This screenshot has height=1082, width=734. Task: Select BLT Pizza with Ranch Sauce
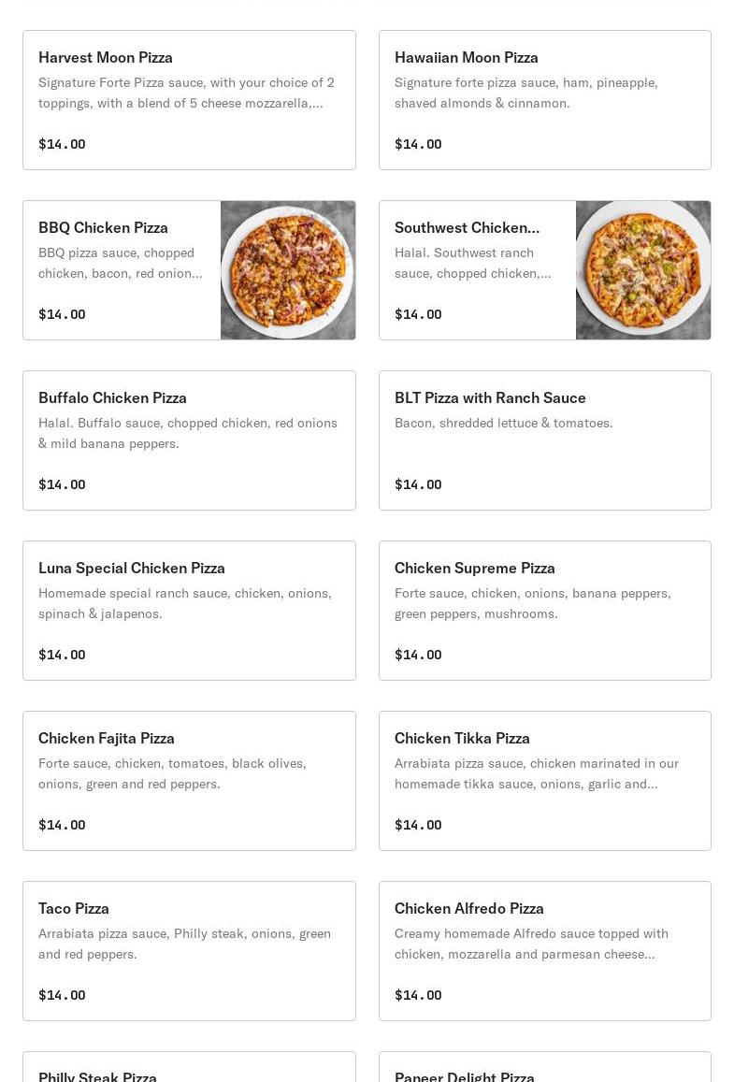pos(545,440)
